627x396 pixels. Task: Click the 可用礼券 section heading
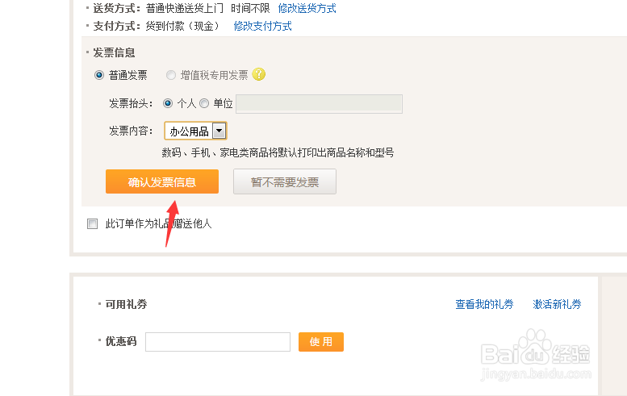tap(126, 305)
